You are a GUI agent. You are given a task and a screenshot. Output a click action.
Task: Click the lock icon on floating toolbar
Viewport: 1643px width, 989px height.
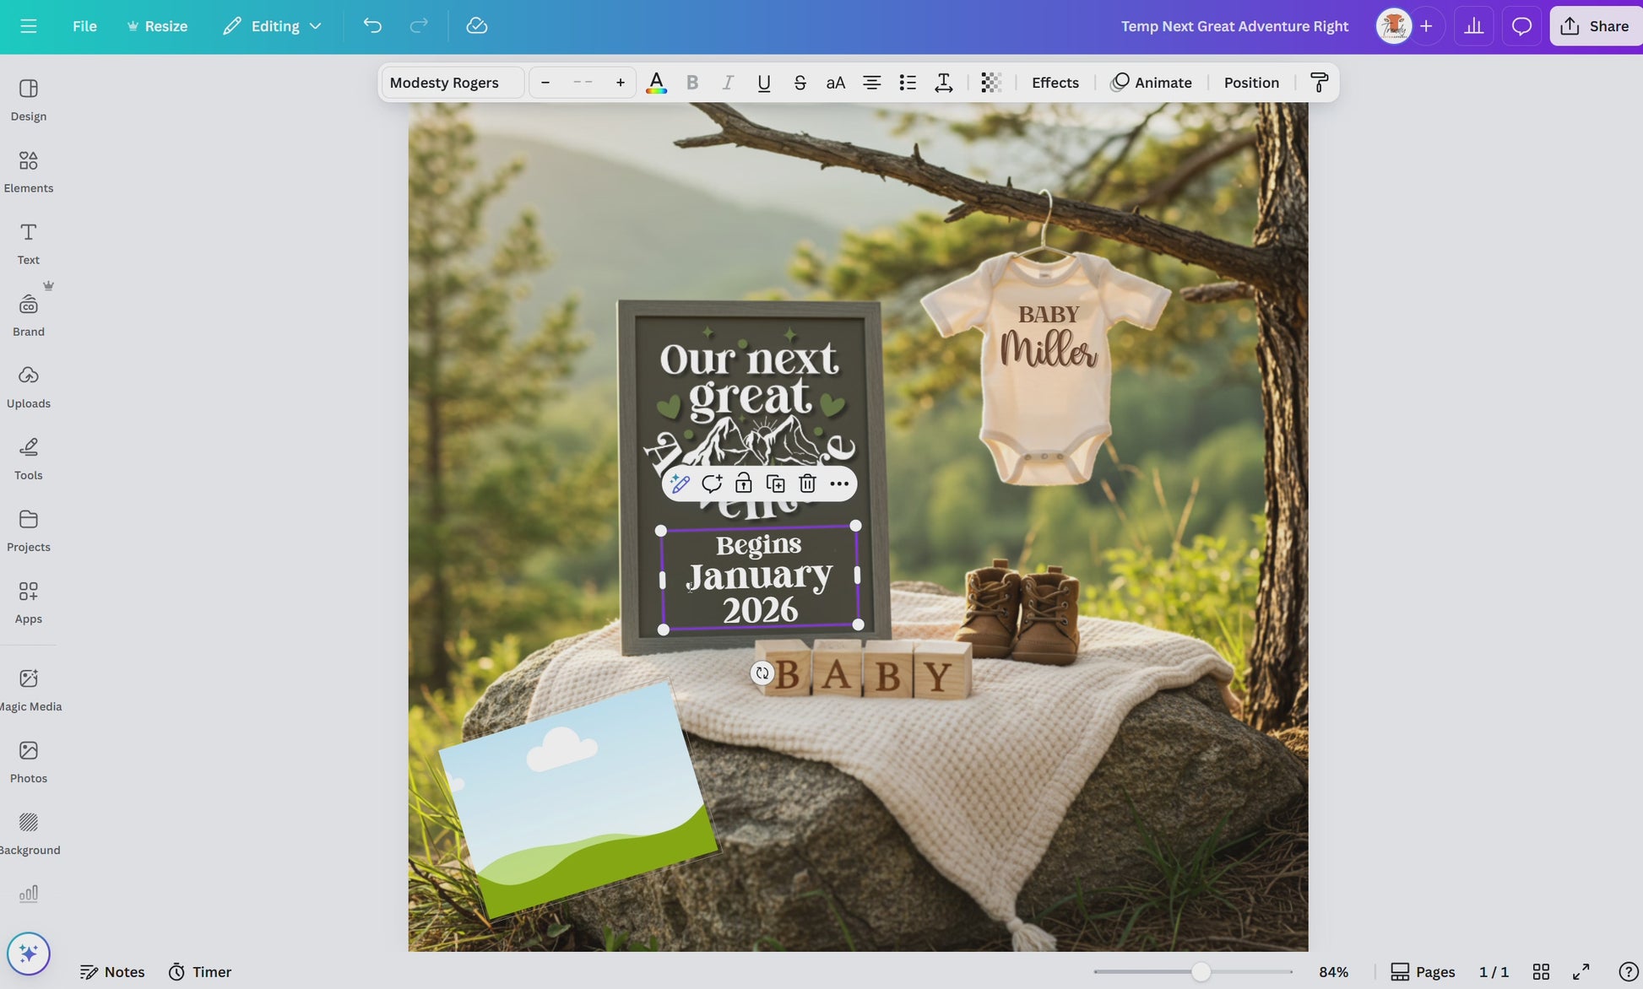tap(743, 484)
